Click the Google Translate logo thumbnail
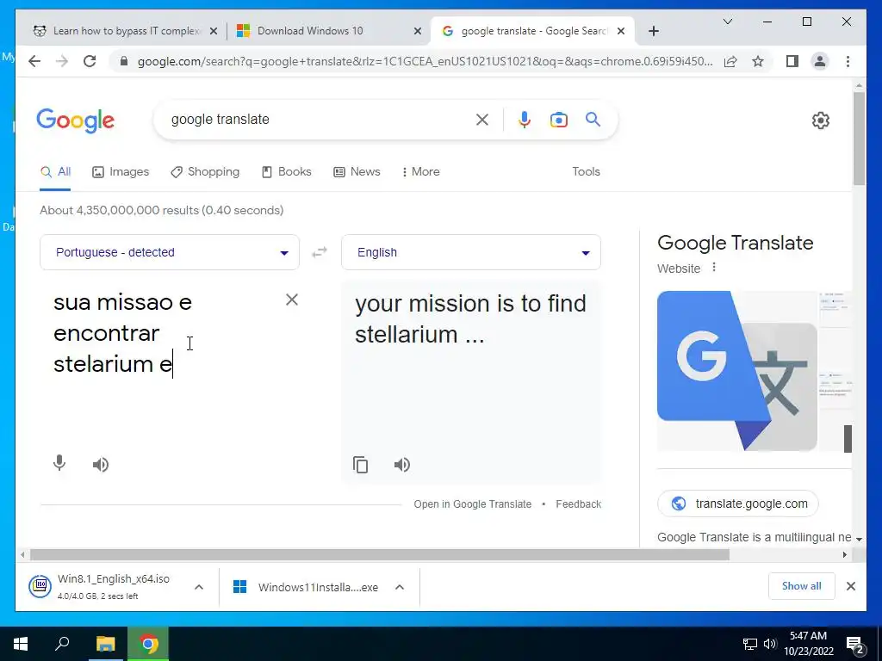Screen dimensions: 882x661 737,371
